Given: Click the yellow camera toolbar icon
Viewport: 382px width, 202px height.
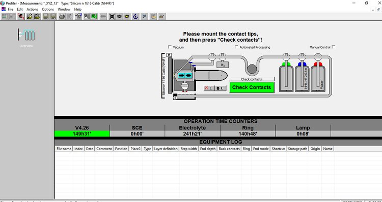Looking at the screenshot, I should 127,17.
